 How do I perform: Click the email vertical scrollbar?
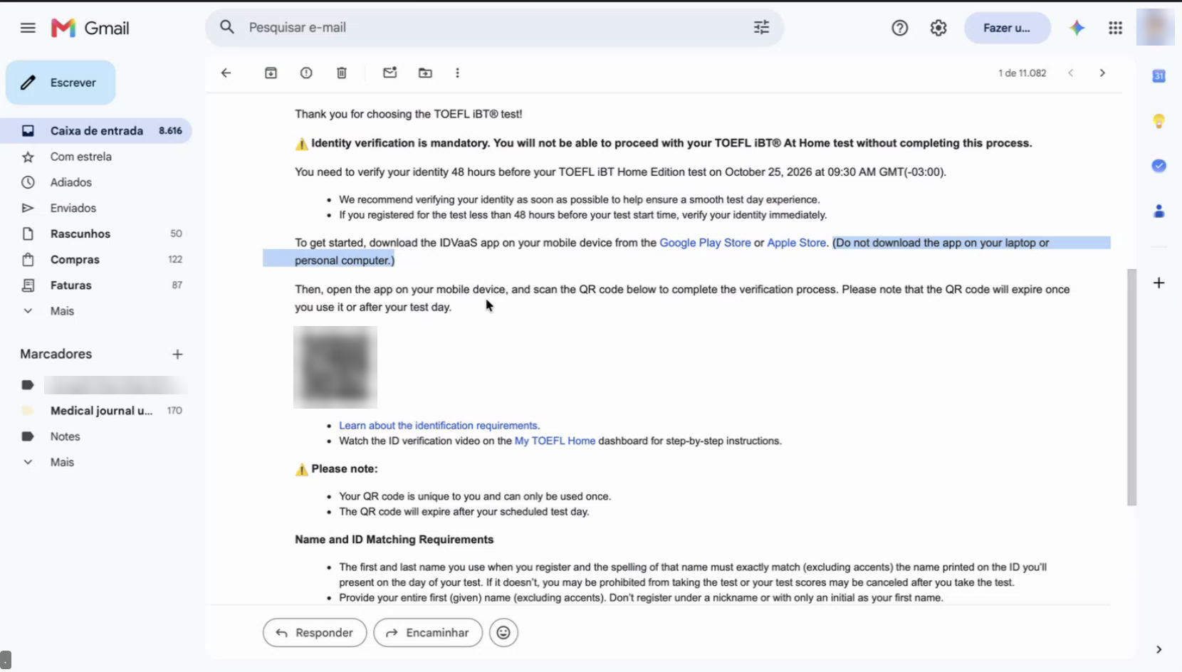click(1131, 387)
